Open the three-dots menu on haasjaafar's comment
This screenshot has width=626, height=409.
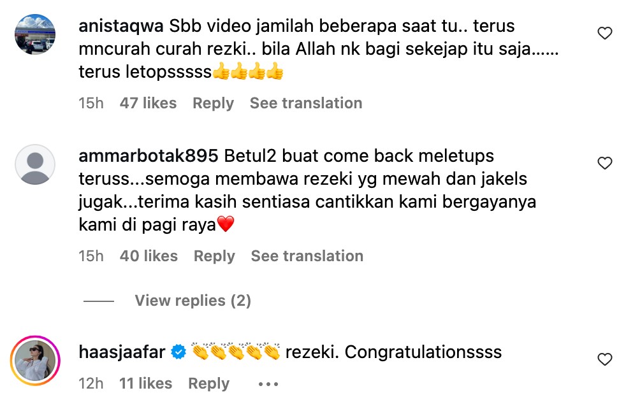pyautogui.click(x=268, y=384)
